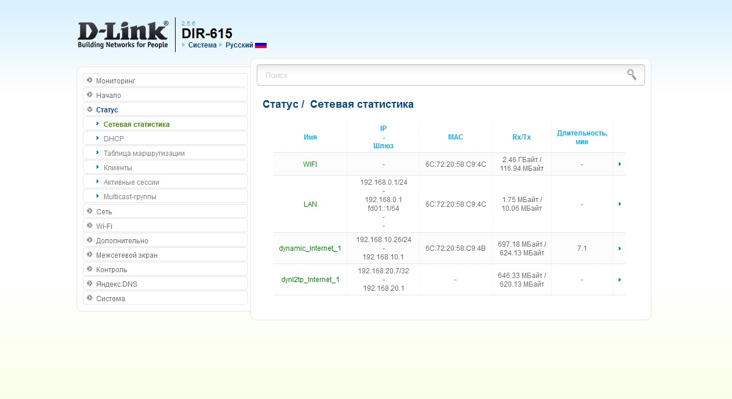Click the MAC column header

point(456,137)
